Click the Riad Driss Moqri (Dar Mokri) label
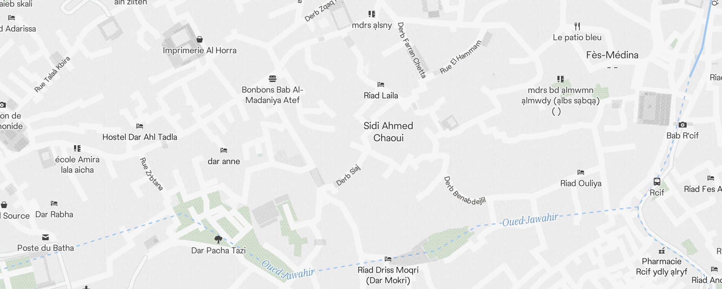 pyautogui.click(x=388, y=275)
